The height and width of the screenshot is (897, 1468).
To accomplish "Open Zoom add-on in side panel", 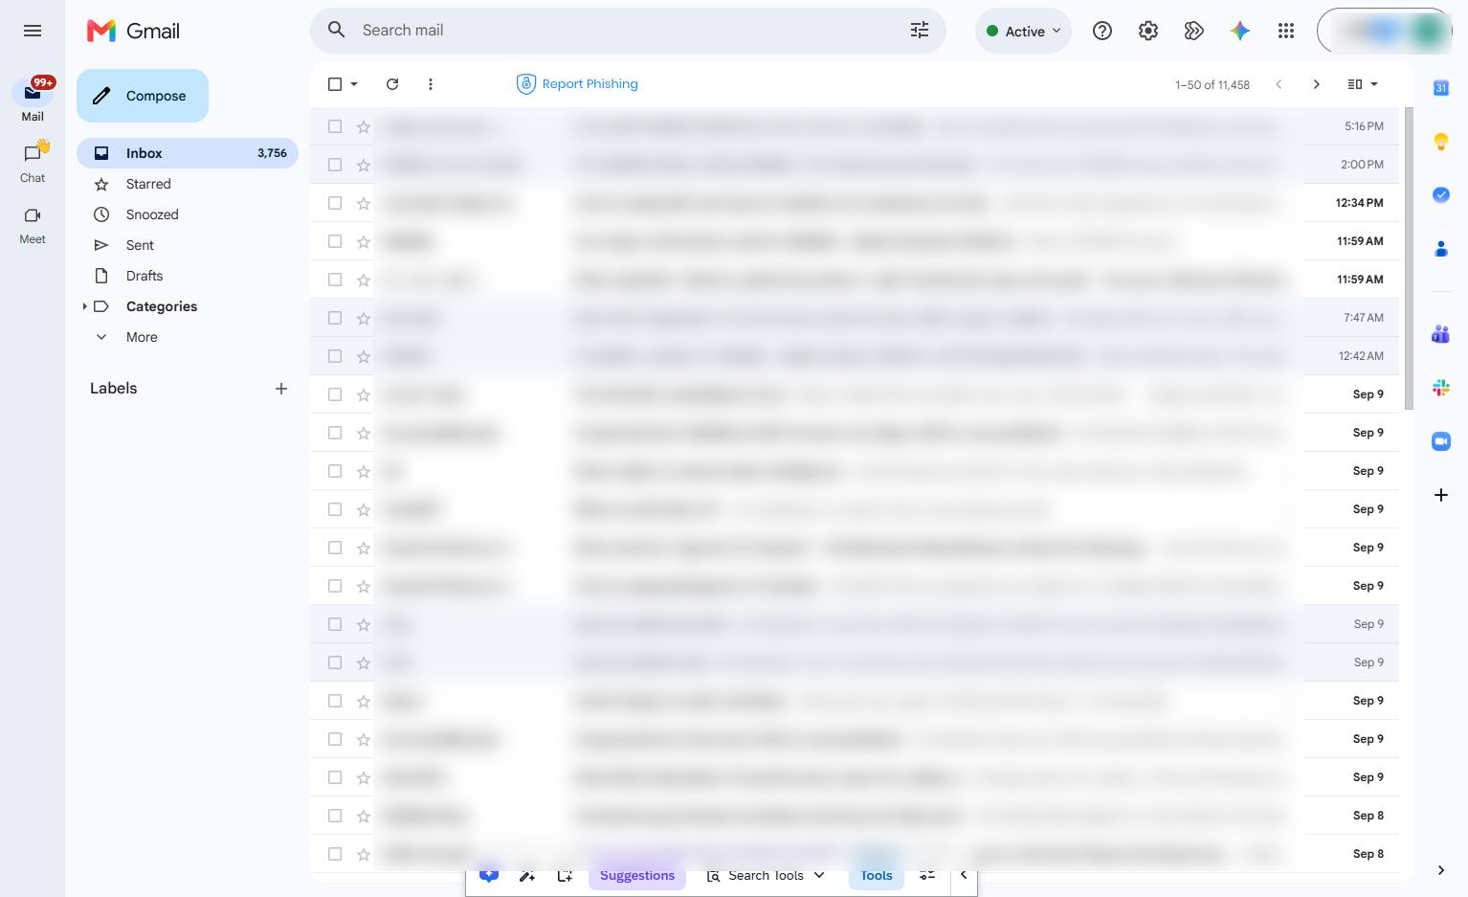I will tap(1441, 441).
